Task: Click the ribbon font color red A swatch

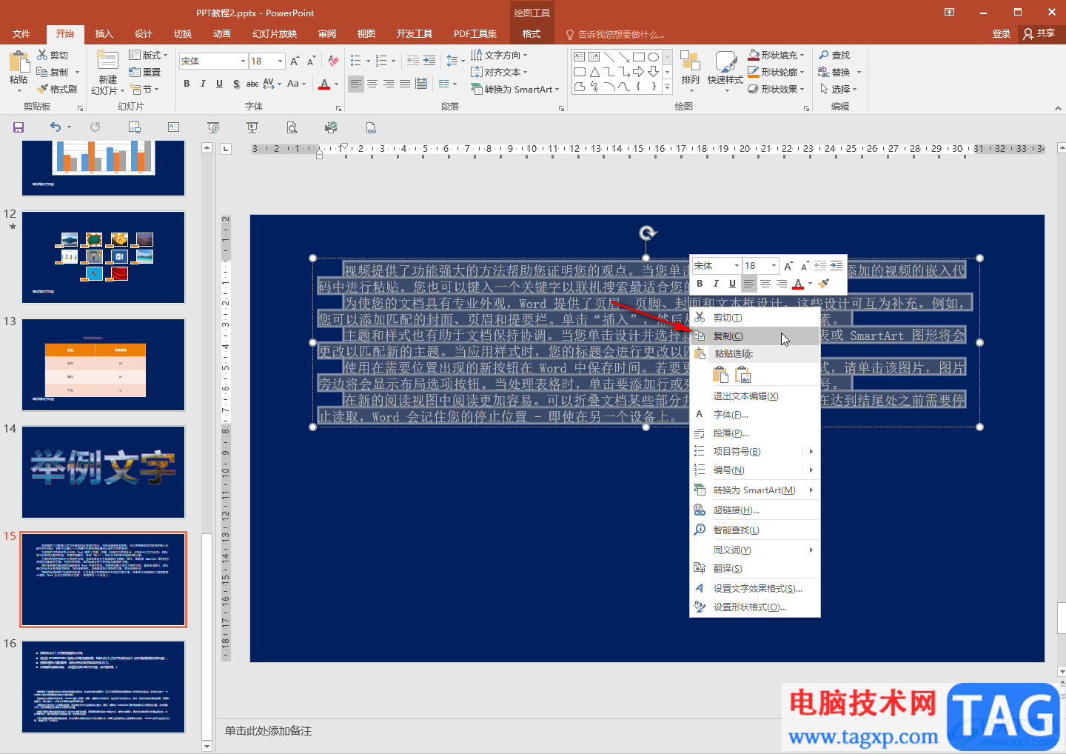Action: (324, 84)
